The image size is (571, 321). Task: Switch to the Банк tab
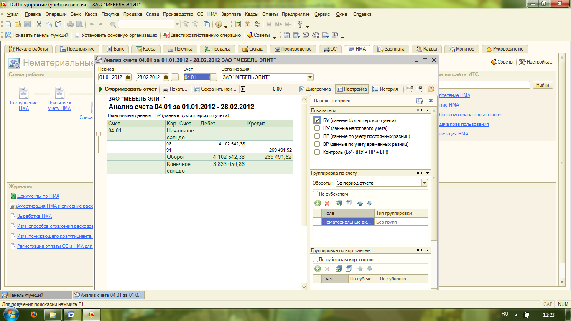(x=115, y=49)
